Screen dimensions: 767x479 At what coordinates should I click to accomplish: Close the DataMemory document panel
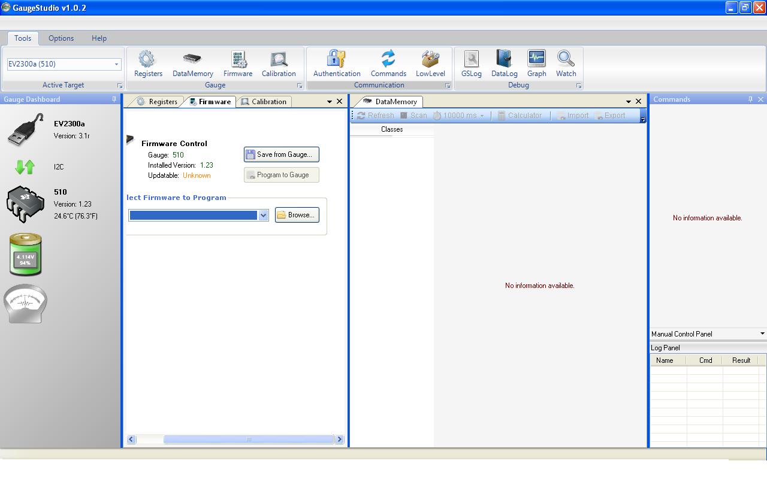pos(638,101)
